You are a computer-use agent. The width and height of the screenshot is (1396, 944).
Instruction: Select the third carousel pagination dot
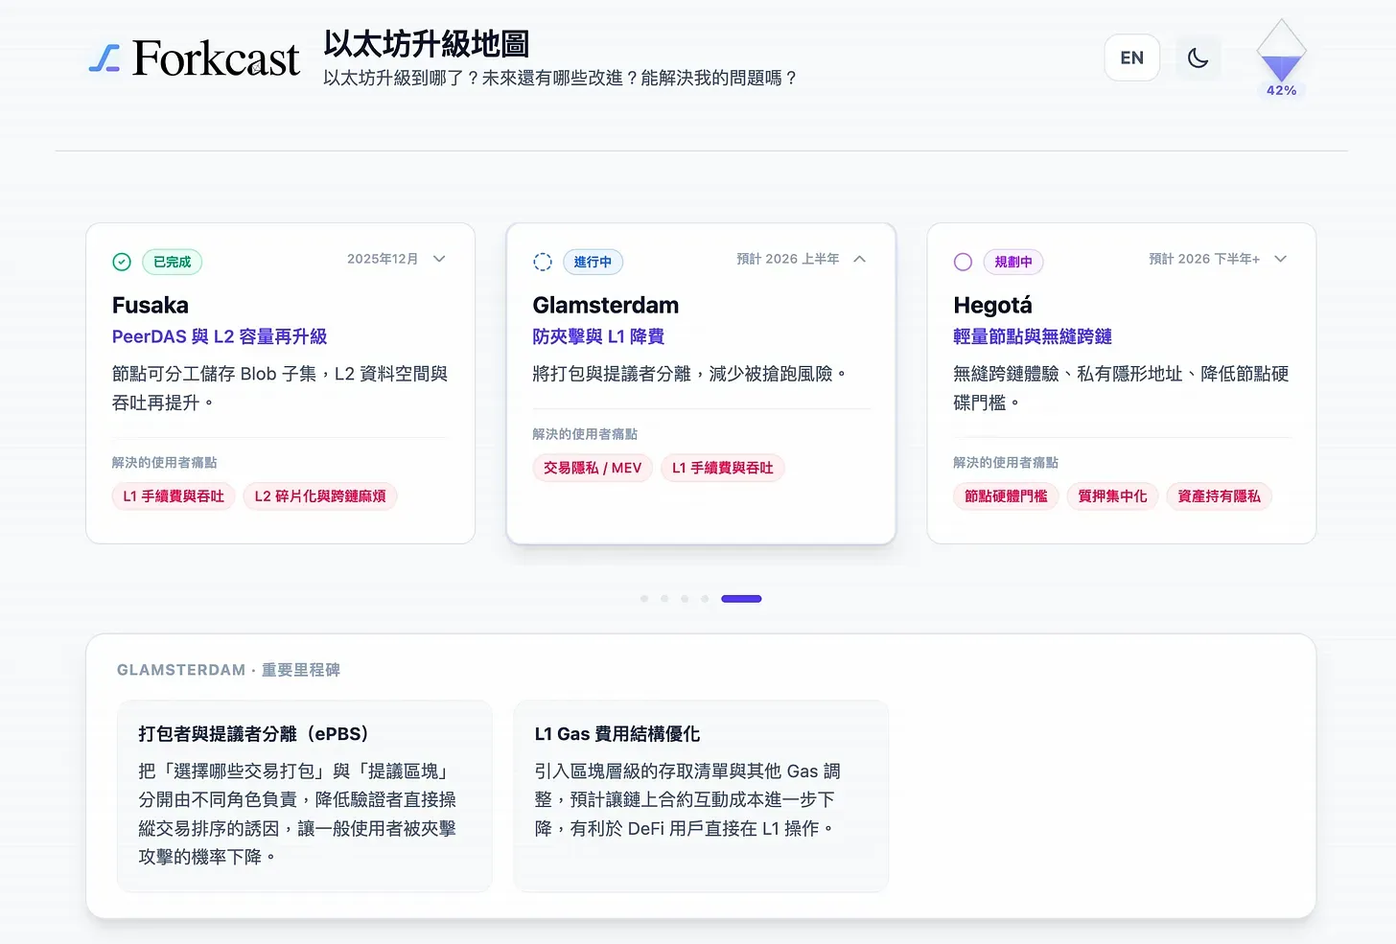point(685,599)
